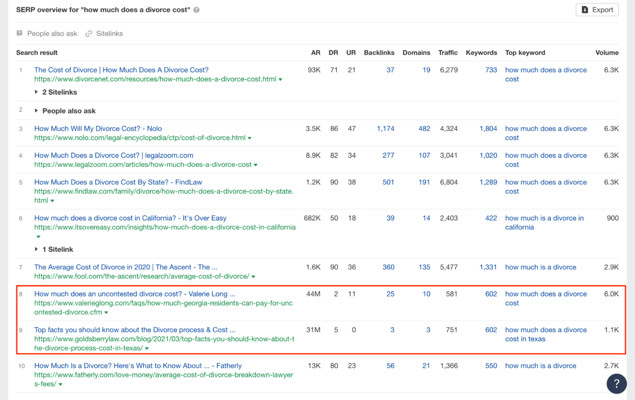
Task: Open the help question mark button
Action: click(x=617, y=383)
